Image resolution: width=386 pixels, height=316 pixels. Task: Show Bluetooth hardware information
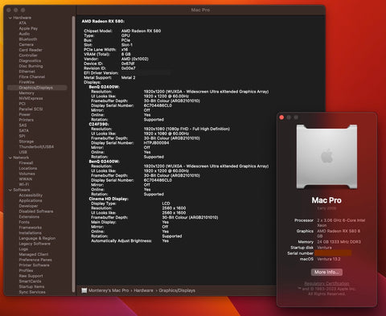[28, 39]
